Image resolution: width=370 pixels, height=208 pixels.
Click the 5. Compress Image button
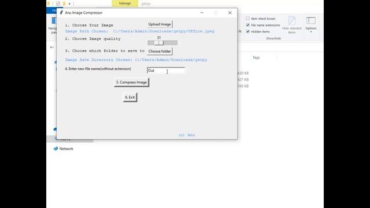pyautogui.click(x=131, y=82)
